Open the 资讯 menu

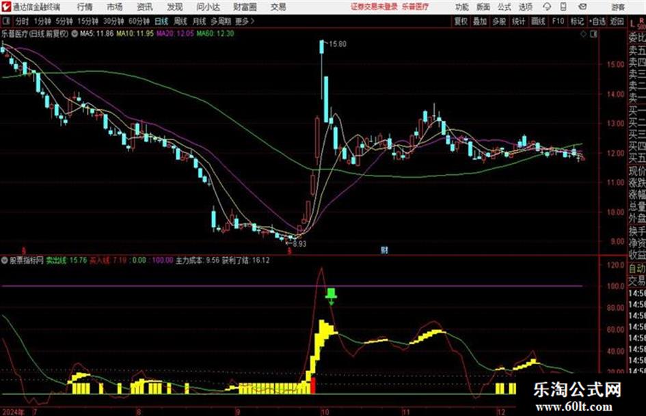click(x=145, y=7)
